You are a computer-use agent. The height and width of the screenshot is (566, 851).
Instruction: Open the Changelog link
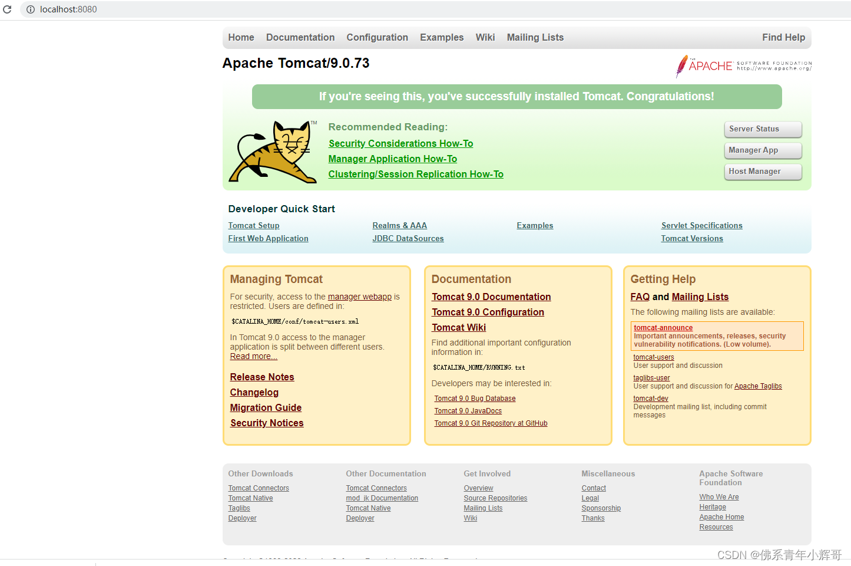[254, 392]
